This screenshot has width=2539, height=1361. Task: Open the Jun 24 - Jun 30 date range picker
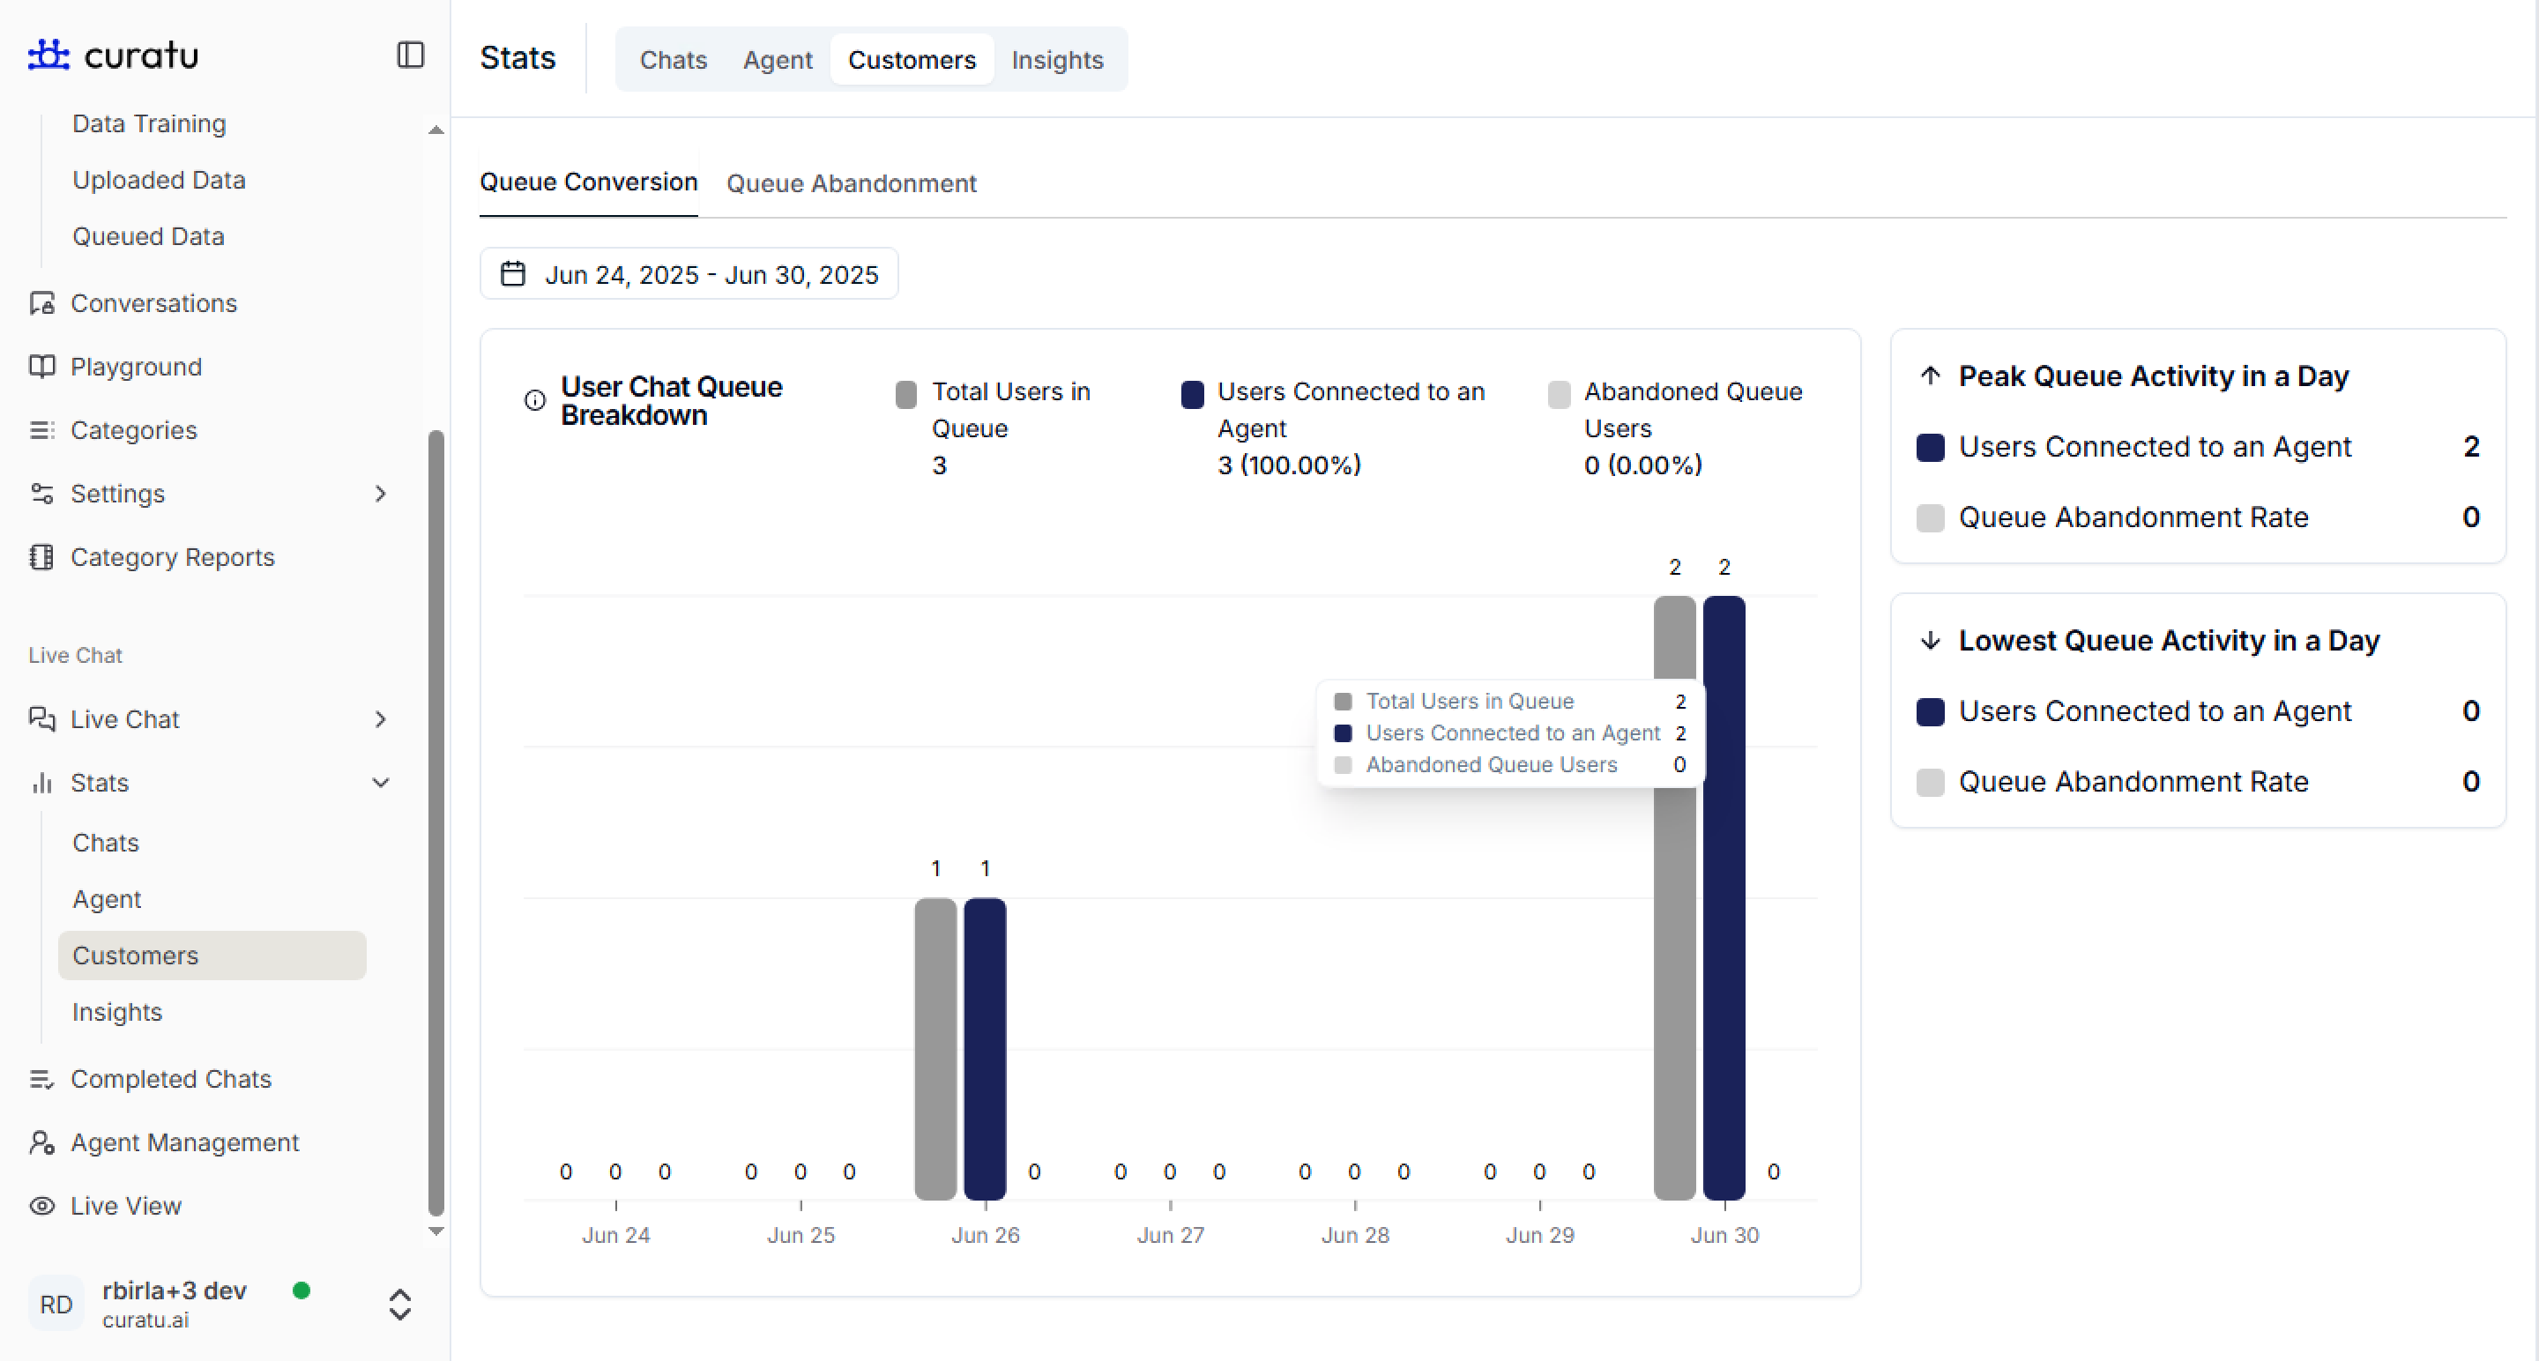[x=689, y=274]
